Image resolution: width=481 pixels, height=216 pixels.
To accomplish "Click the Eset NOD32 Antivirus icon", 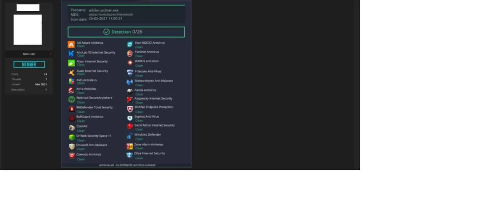I will (x=130, y=45).
